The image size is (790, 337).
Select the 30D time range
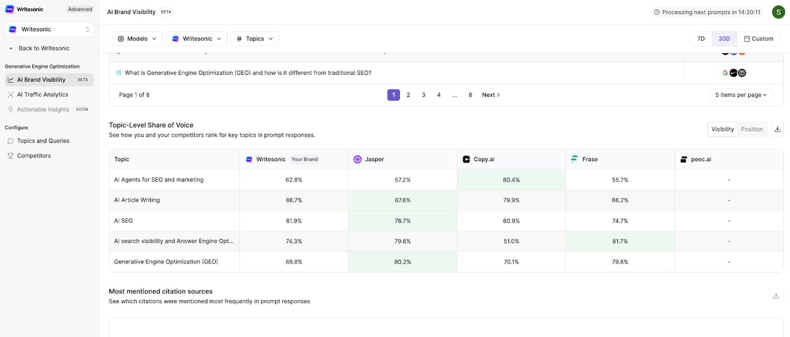tap(724, 39)
